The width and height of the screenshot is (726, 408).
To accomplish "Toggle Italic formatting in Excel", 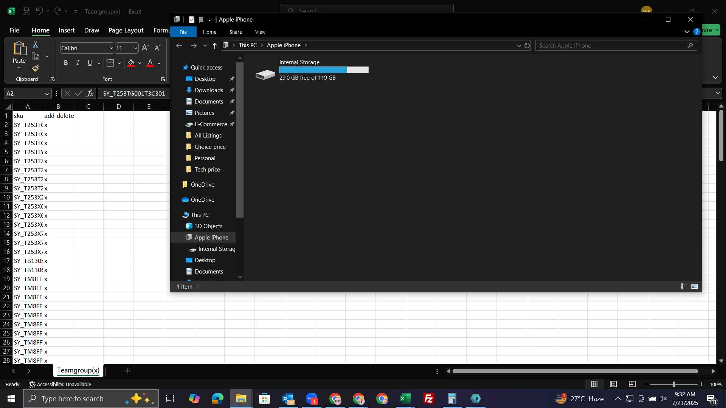I will pyautogui.click(x=78, y=63).
